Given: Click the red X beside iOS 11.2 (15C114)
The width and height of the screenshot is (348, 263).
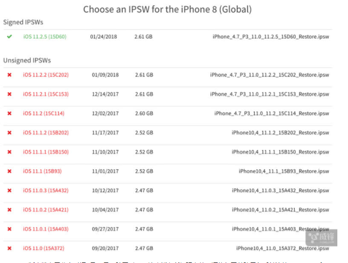Looking at the screenshot, I should click(x=9, y=113).
